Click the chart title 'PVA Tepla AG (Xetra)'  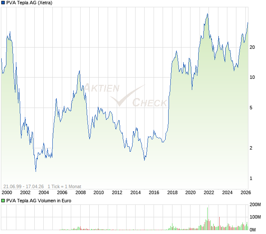point(29,3)
